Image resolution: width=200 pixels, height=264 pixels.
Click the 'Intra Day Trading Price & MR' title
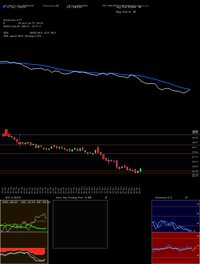[x=74, y=198]
